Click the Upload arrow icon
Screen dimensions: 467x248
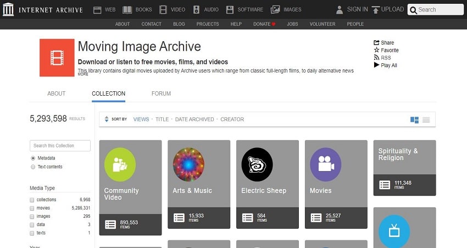[376, 10]
